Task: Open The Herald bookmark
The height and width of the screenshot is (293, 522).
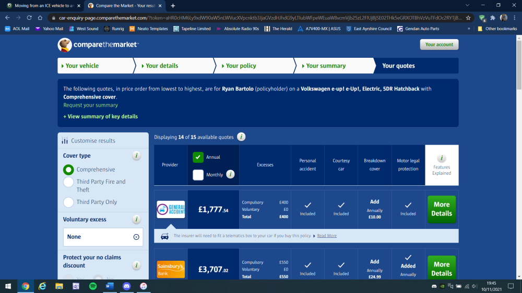Action: tap(278, 29)
